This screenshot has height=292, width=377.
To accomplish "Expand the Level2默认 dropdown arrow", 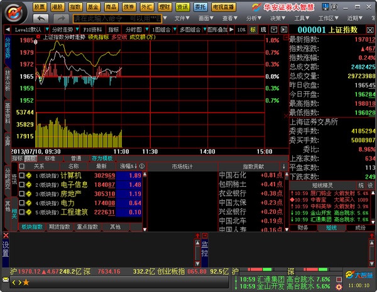I will (47, 30).
